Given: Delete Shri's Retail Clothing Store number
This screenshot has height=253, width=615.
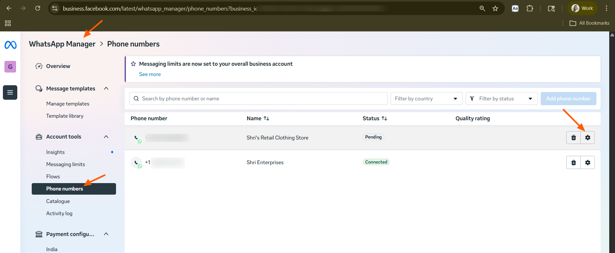Looking at the screenshot, I should tap(573, 138).
